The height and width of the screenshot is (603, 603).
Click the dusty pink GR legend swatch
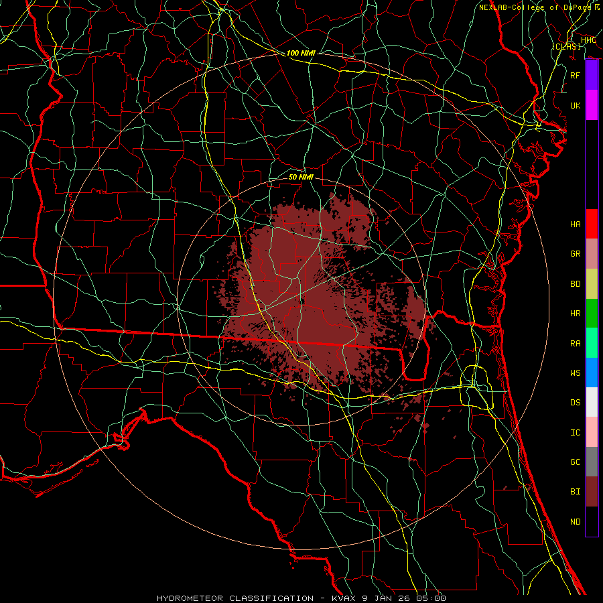point(592,253)
